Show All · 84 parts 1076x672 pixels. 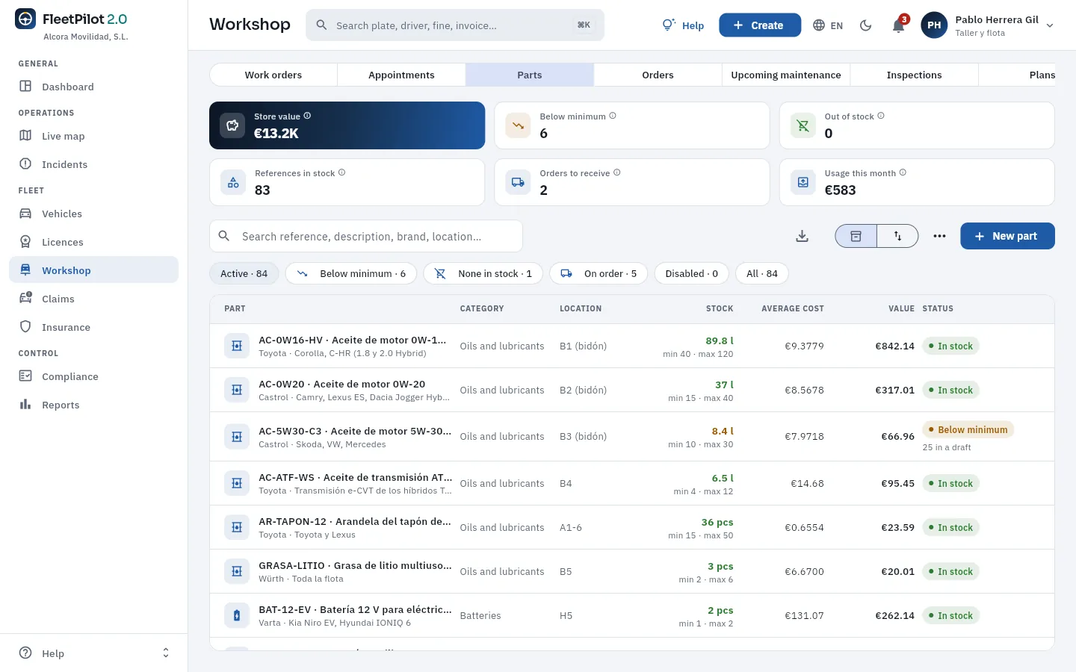click(x=762, y=273)
